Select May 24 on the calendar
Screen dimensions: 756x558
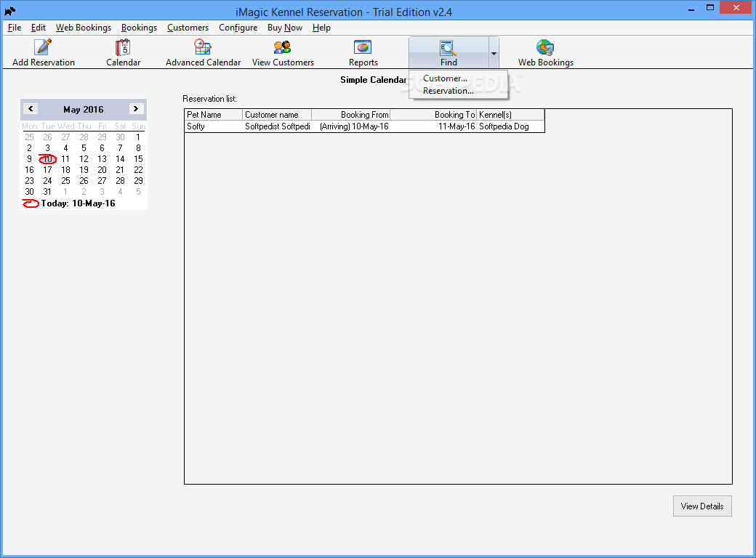click(47, 181)
